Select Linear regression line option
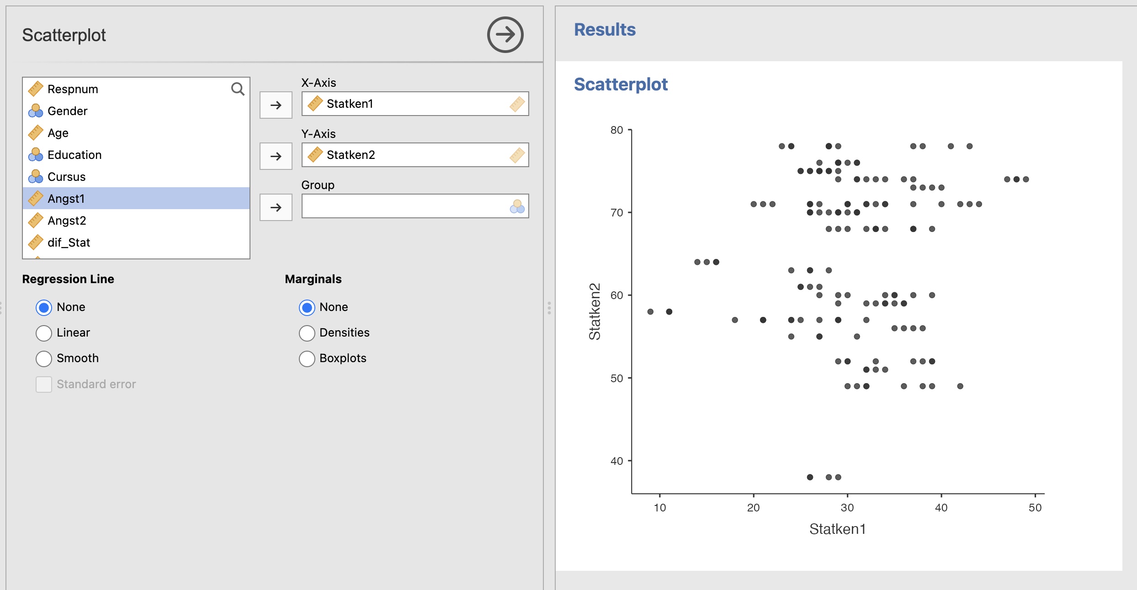Image resolution: width=1137 pixels, height=590 pixels. coord(44,333)
